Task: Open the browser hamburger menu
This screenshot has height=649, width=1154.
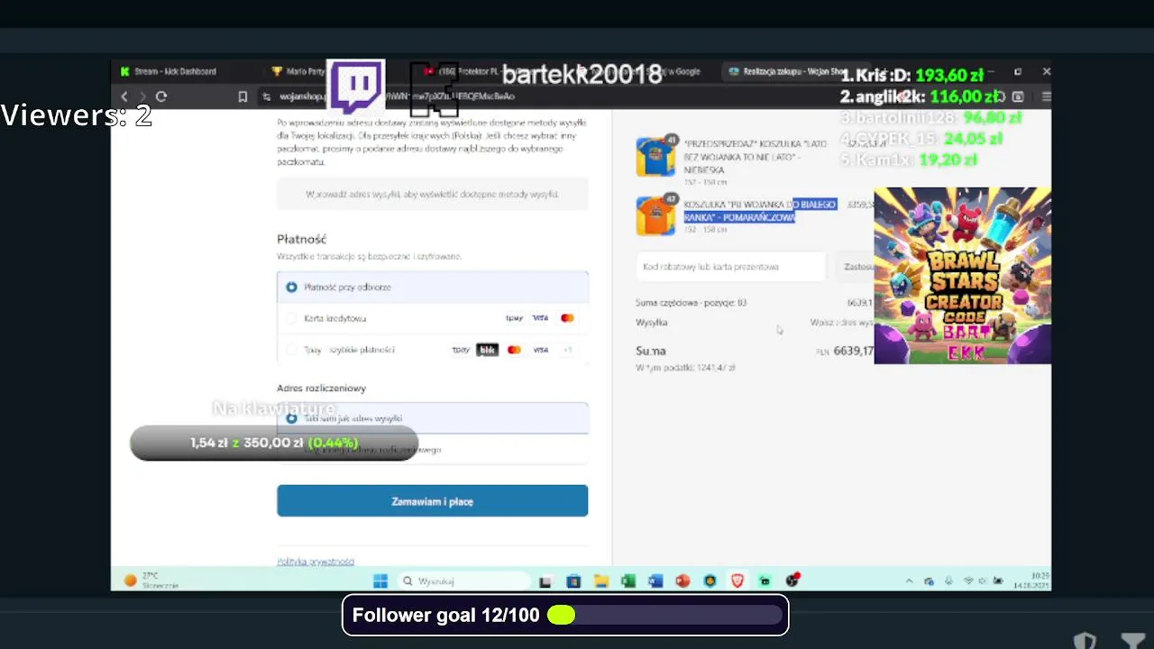Action: (x=1046, y=96)
